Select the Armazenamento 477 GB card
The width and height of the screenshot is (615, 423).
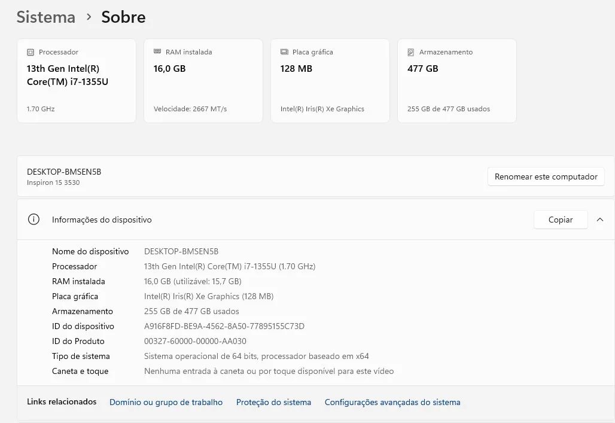[457, 81]
